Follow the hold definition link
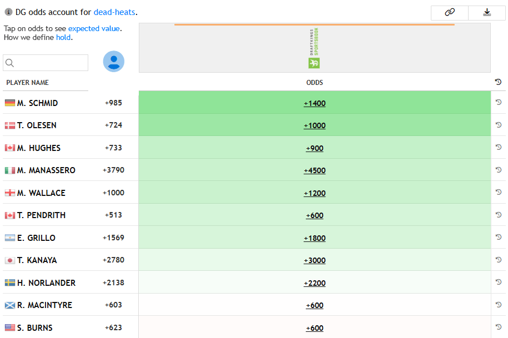The width and height of the screenshot is (508, 338). pos(63,38)
